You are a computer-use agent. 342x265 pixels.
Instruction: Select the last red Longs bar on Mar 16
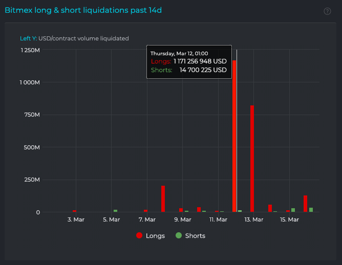[305, 204]
